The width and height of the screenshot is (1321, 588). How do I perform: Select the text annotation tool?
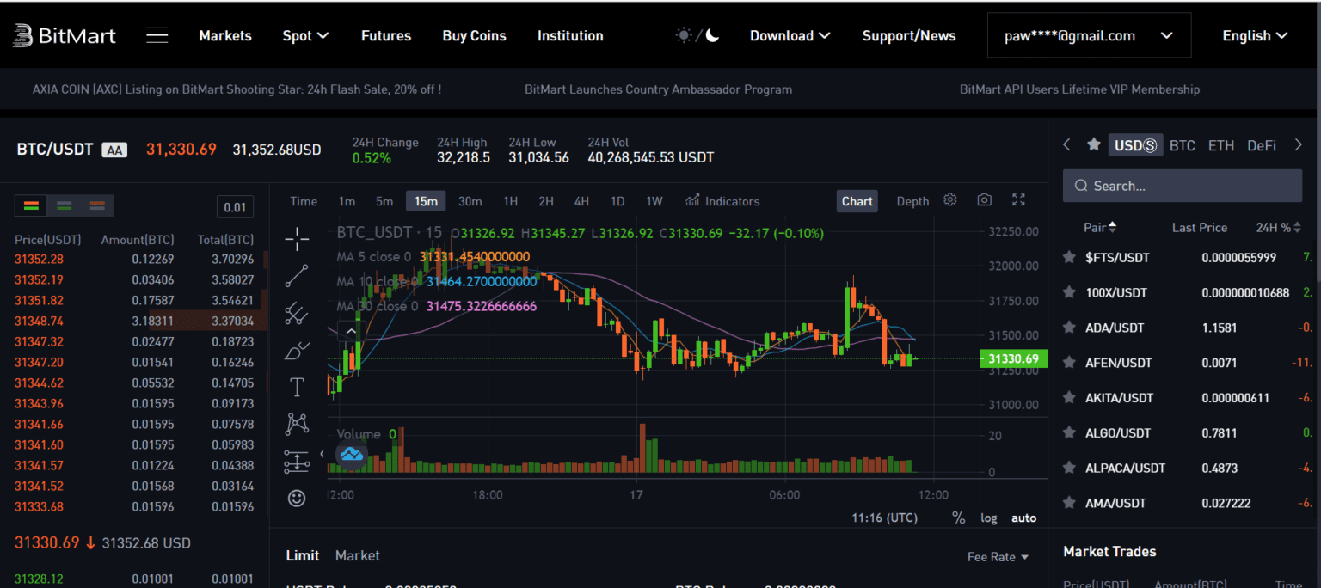coord(297,387)
